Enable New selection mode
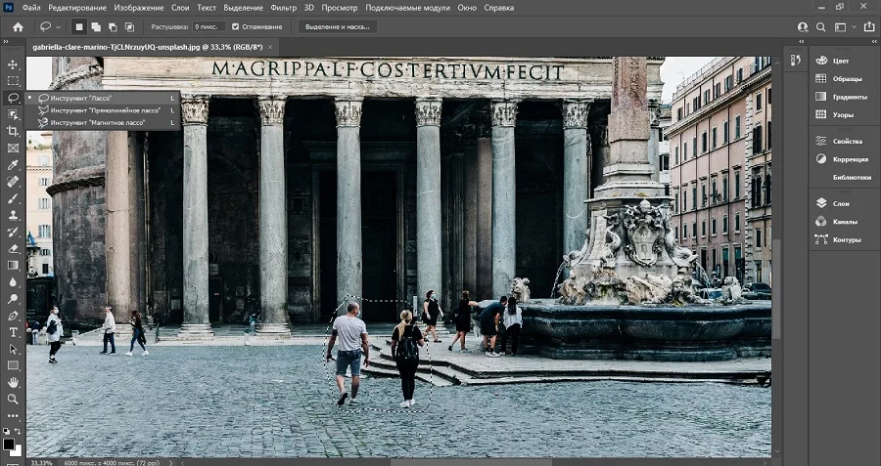Image resolution: width=881 pixels, height=466 pixels. coord(79,27)
